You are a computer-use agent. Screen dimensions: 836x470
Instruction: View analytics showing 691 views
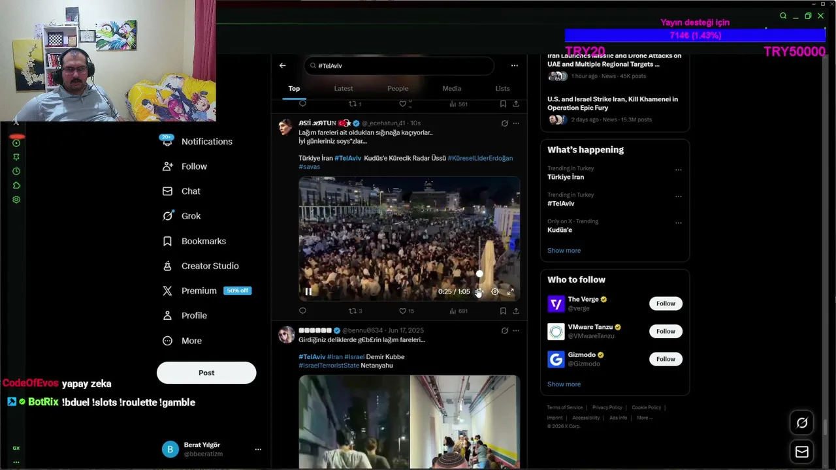pyautogui.click(x=458, y=311)
